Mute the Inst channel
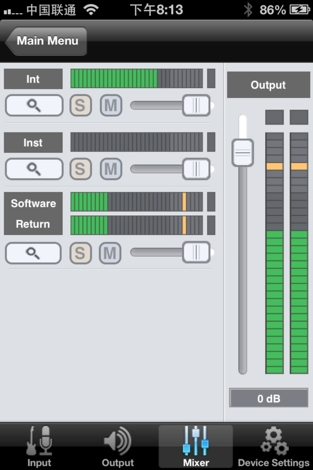Image resolution: width=313 pixels, height=470 pixels. click(111, 169)
